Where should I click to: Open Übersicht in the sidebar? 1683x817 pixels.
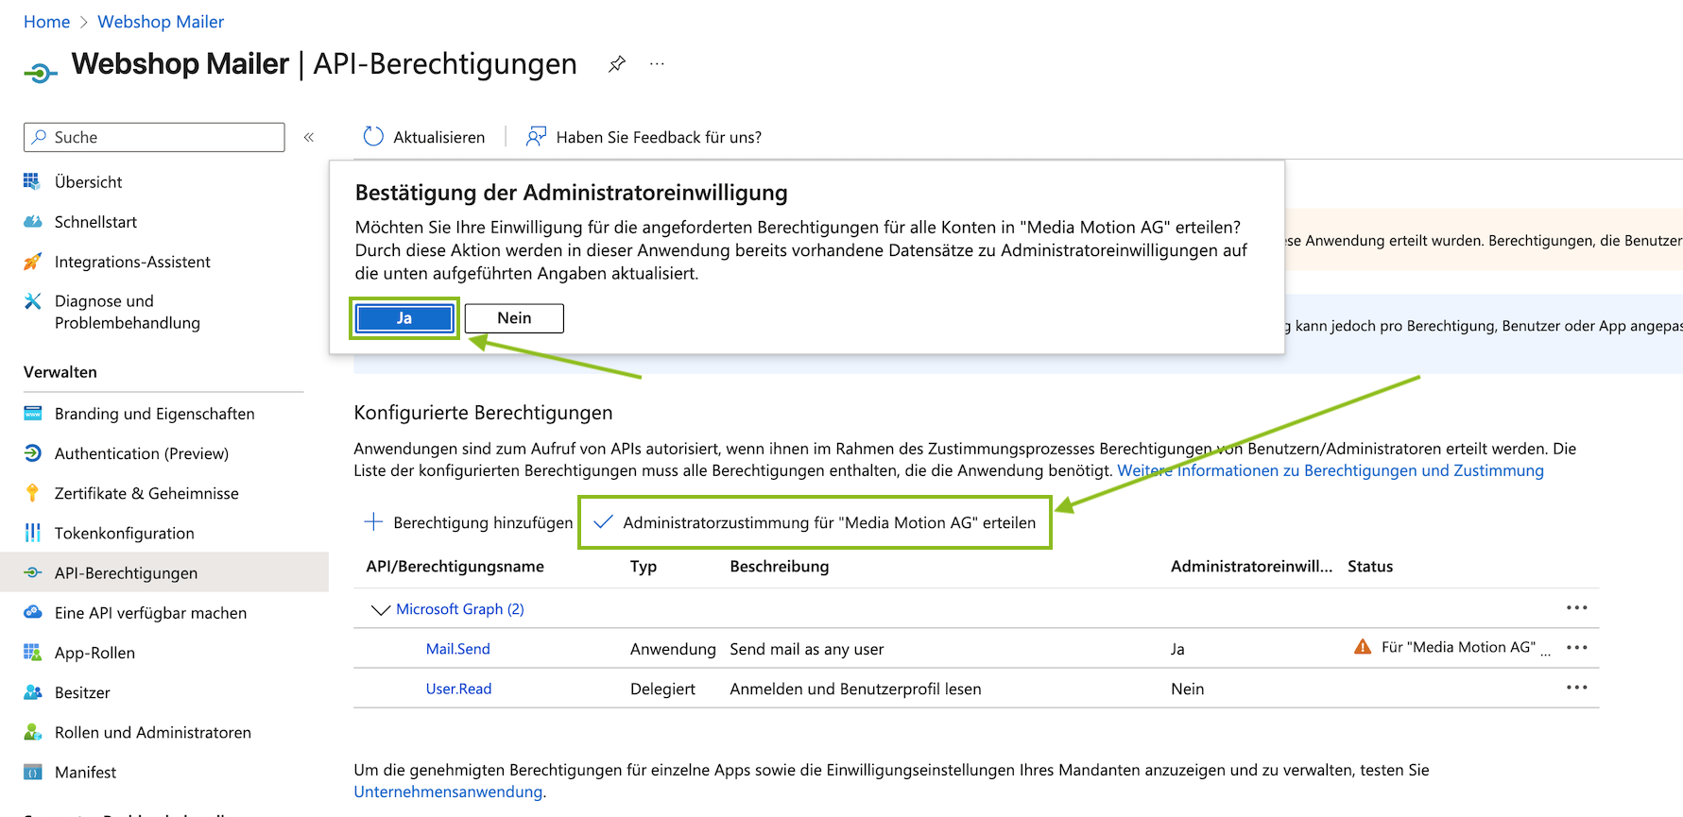tap(88, 182)
